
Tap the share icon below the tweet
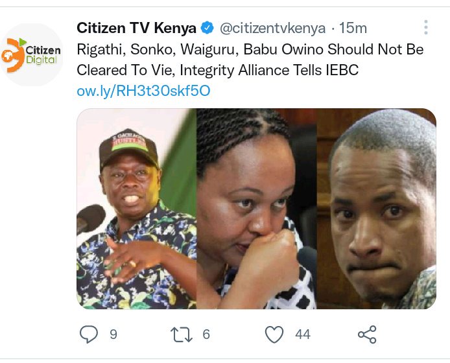pos(367,334)
